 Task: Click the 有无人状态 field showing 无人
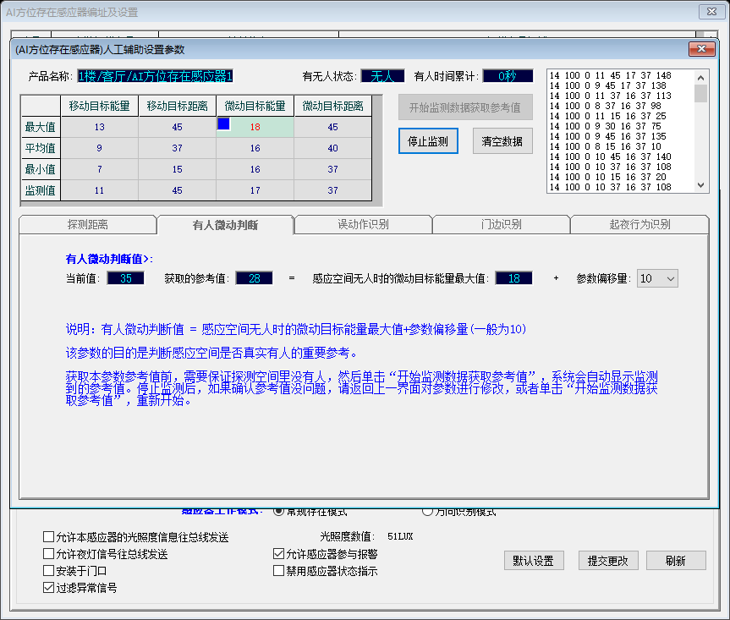[x=382, y=76]
